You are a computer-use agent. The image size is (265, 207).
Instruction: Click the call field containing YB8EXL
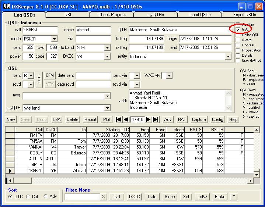pyautogui.click(x=40, y=30)
